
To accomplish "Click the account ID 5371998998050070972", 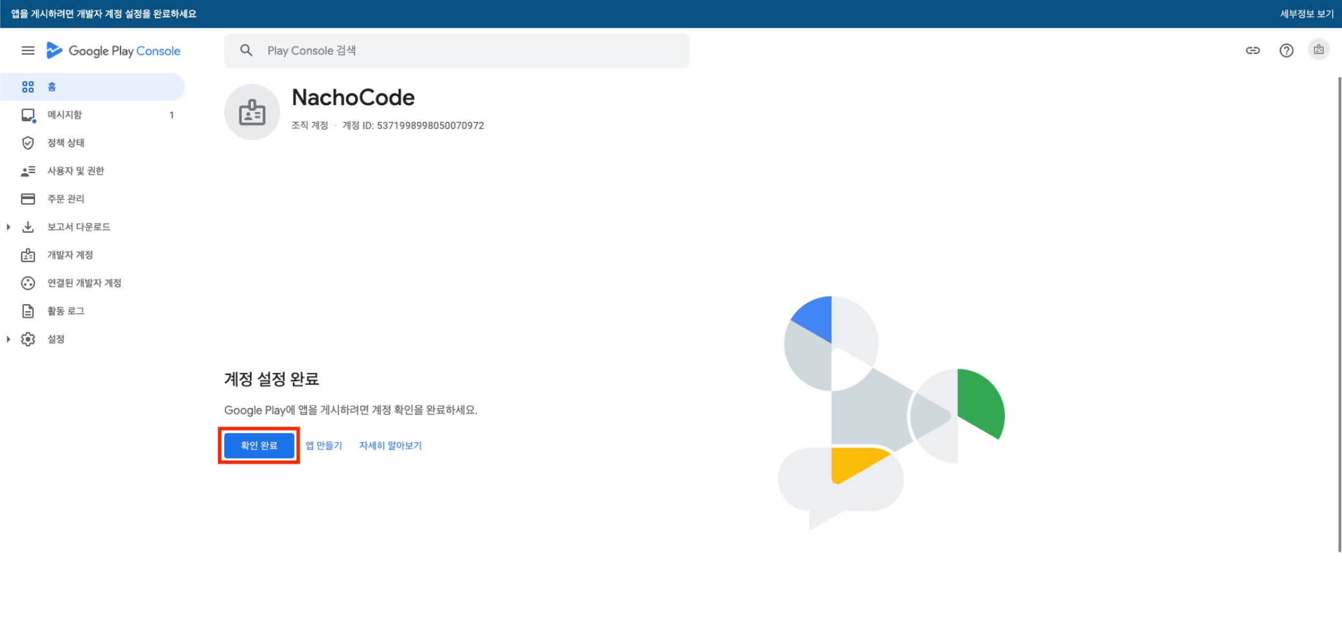I will pyautogui.click(x=430, y=126).
